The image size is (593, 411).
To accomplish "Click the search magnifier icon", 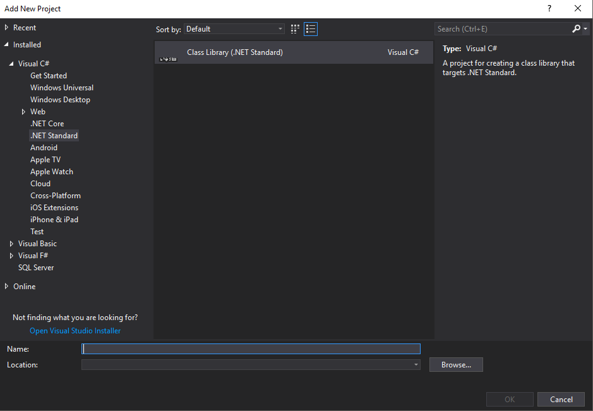I will click(x=576, y=29).
